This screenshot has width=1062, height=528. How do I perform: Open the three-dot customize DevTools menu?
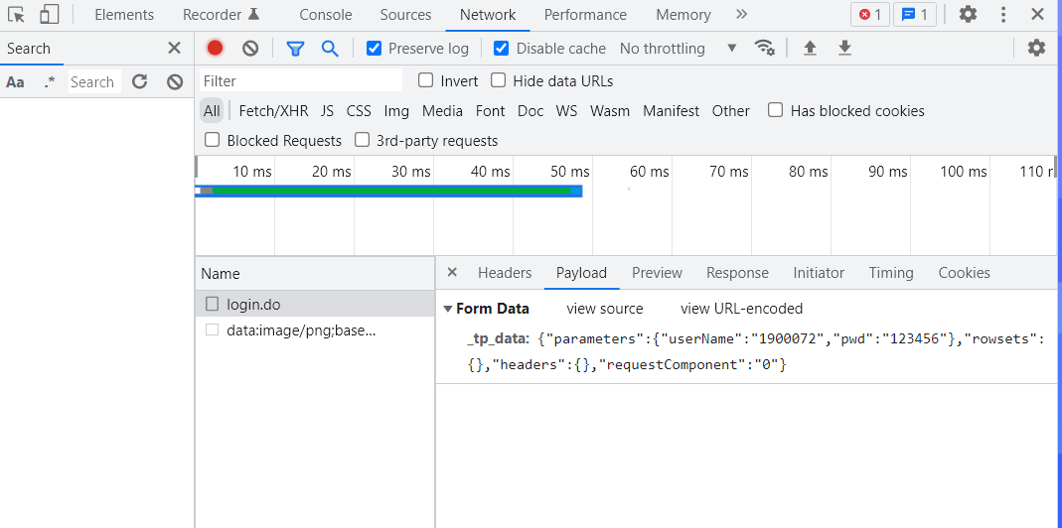tap(1003, 14)
